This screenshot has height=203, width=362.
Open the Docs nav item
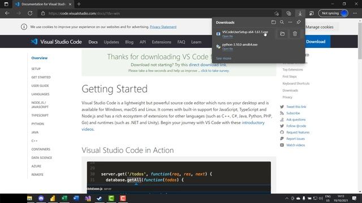point(93,42)
